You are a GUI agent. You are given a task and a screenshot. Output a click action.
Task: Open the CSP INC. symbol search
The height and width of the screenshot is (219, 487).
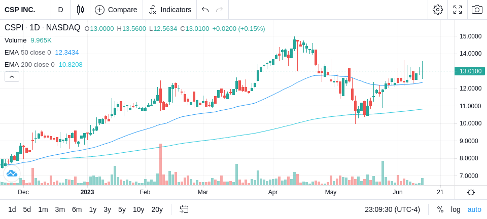coord(20,10)
